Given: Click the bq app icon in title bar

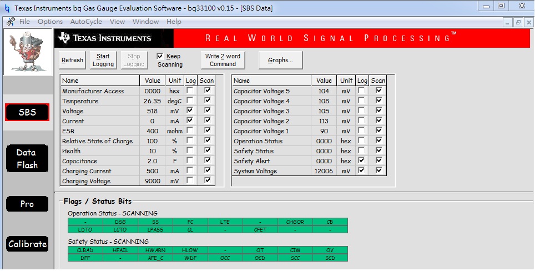Looking at the screenshot, I should (7, 8).
